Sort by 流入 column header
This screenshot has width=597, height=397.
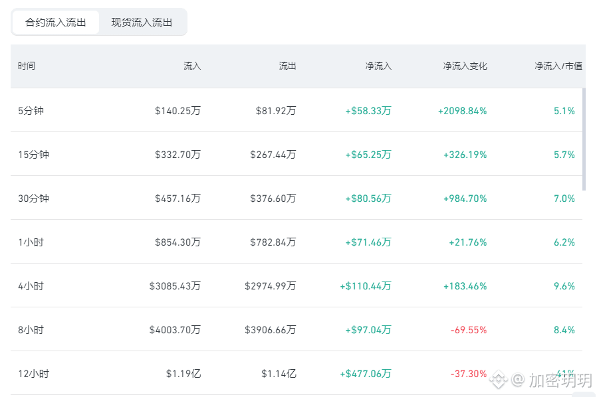[x=192, y=66]
